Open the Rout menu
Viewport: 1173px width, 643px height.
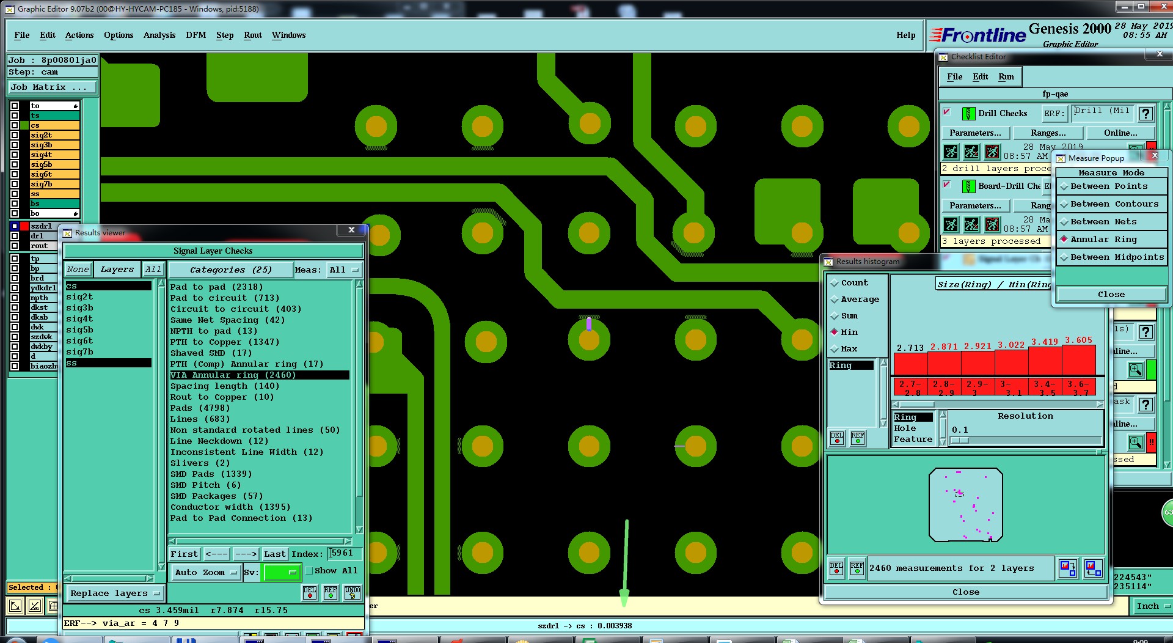(x=253, y=35)
